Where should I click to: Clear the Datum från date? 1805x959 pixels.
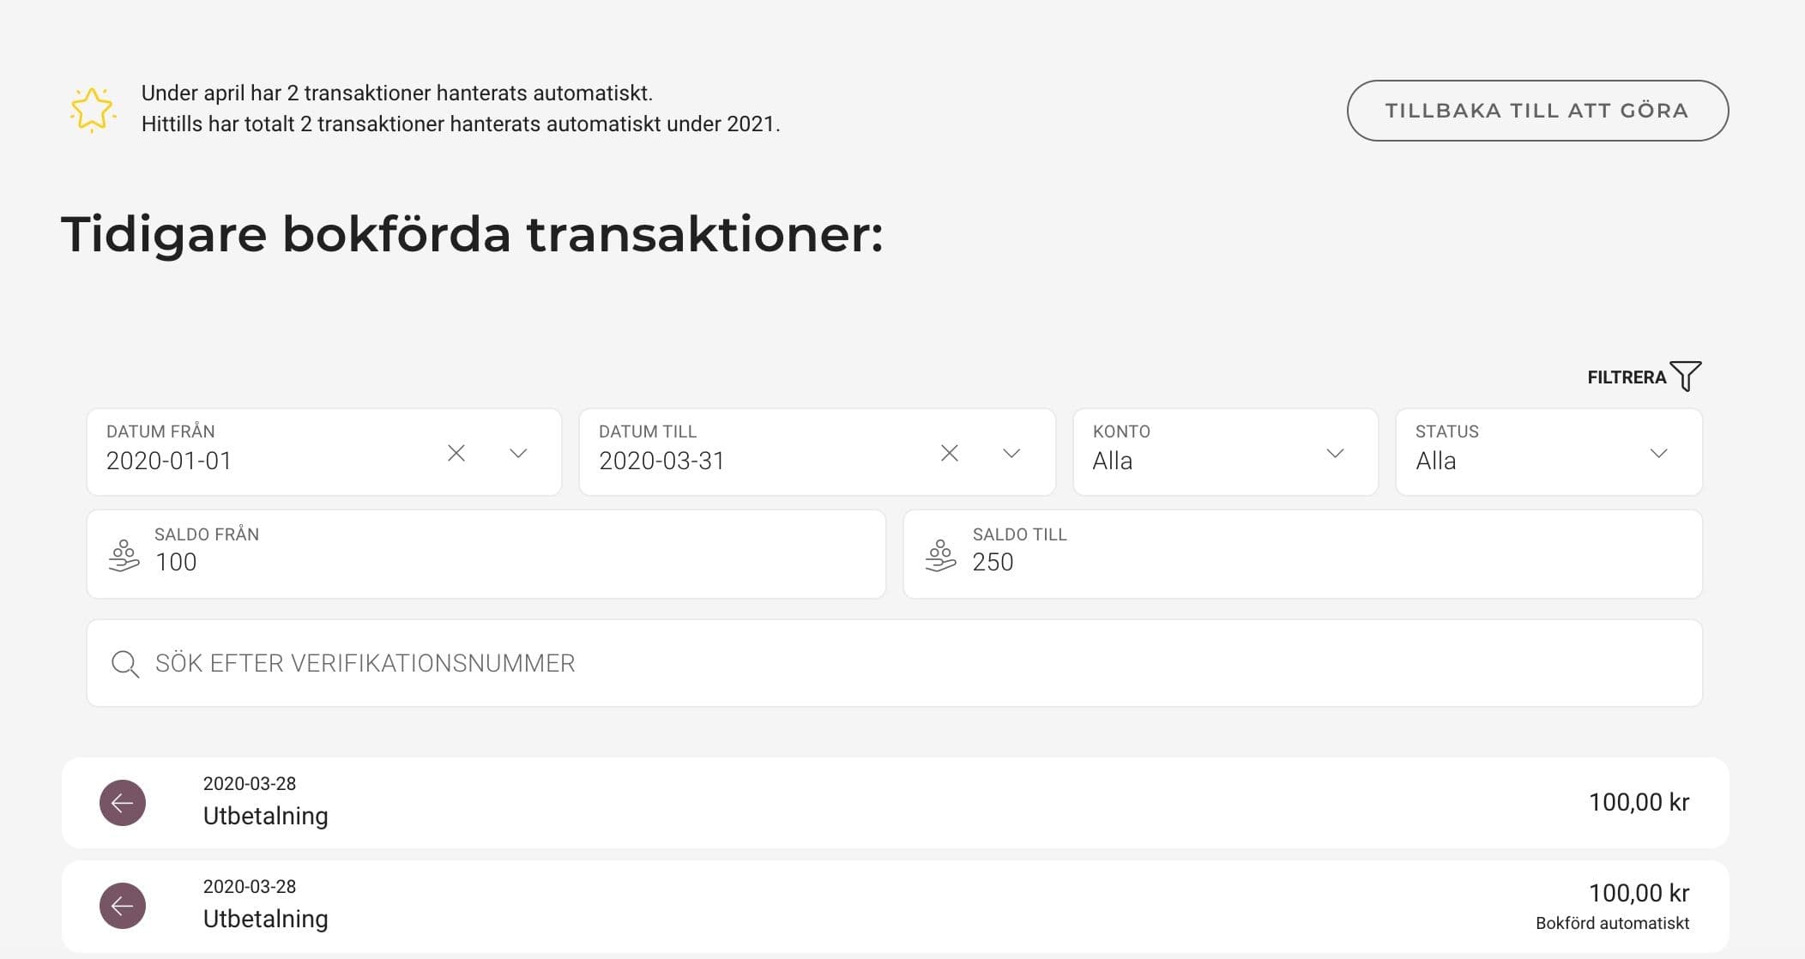pyautogui.click(x=456, y=453)
